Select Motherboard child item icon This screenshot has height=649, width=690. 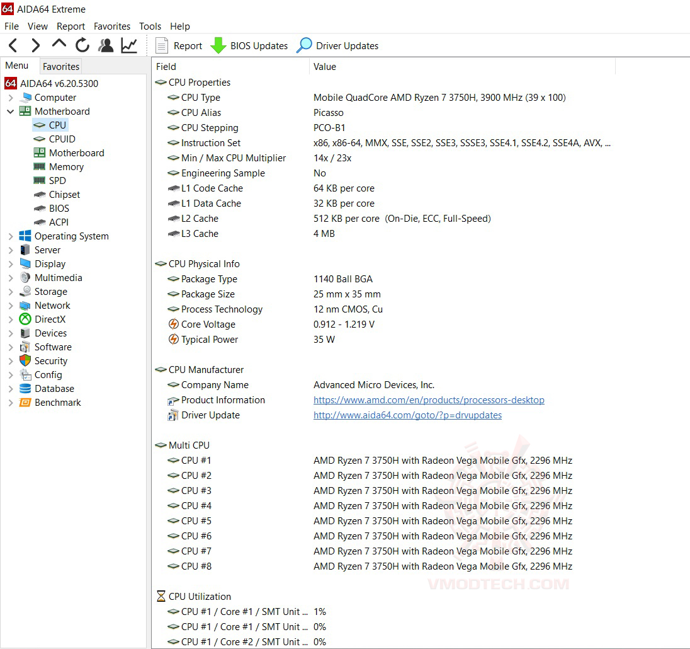pos(39,152)
